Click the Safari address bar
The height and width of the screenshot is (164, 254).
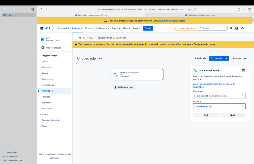click(x=145, y=9)
